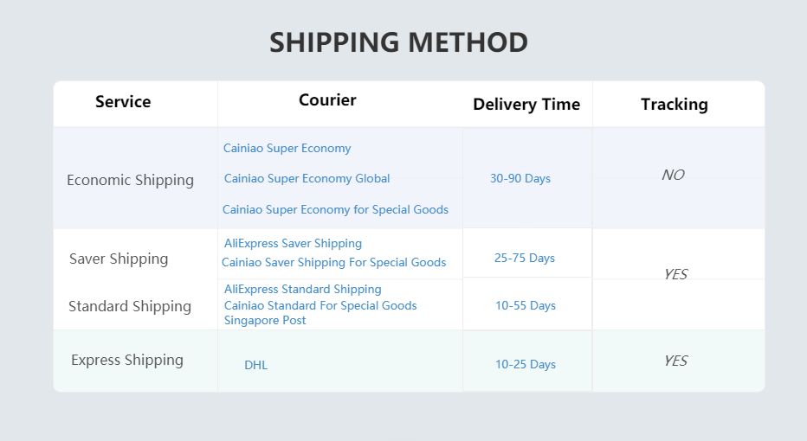Select Cainiao Standard For Special Goods

click(320, 305)
